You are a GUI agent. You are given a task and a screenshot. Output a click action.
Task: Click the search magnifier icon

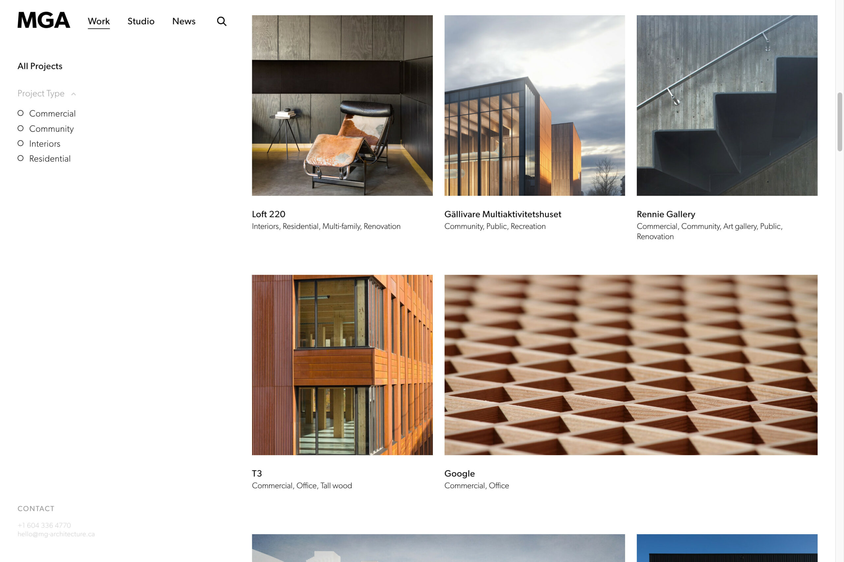(x=222, y=21)
